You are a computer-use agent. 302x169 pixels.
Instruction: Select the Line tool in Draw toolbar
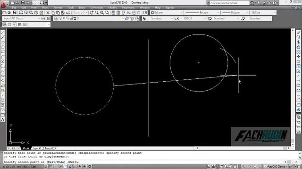coord(3,32)
